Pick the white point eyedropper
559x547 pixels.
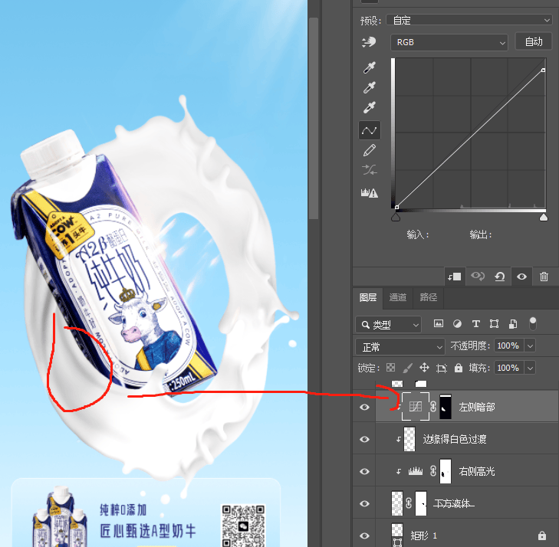369,107
